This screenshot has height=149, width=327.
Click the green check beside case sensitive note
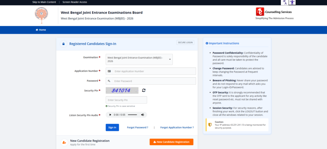tap(107, 106)
